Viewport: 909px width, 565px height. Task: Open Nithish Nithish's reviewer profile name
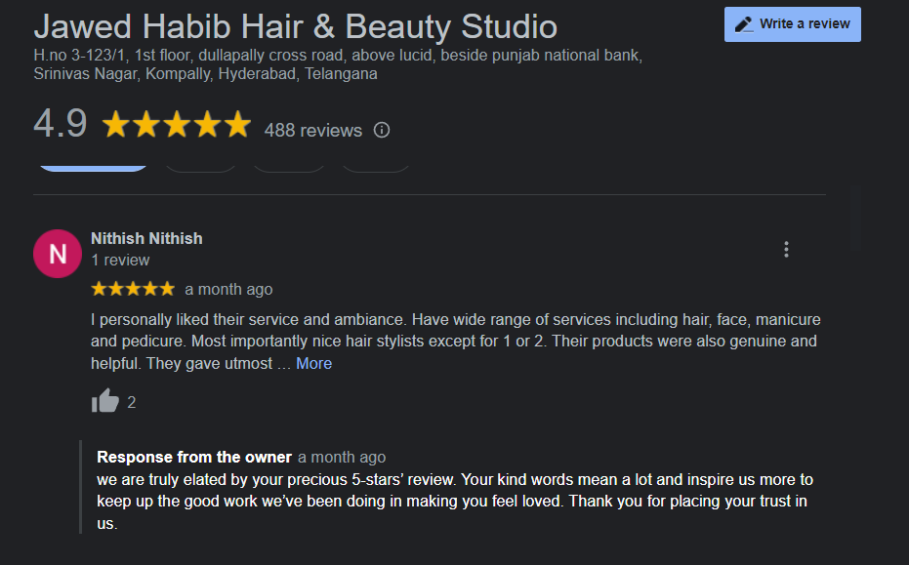tap(146, 238)
